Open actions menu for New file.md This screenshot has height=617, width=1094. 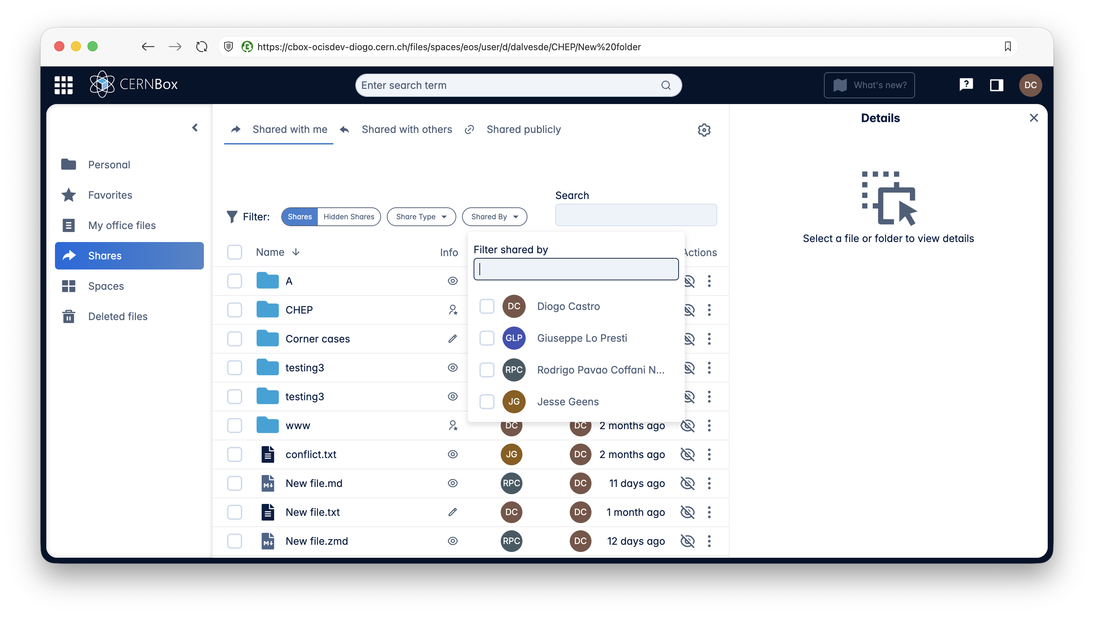click(x=709, y=483)
